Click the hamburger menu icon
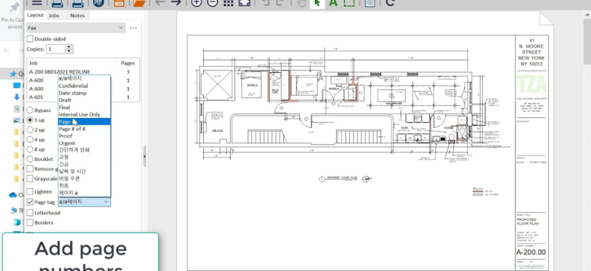This screenshot has height=271, width=591. [37, 2]
